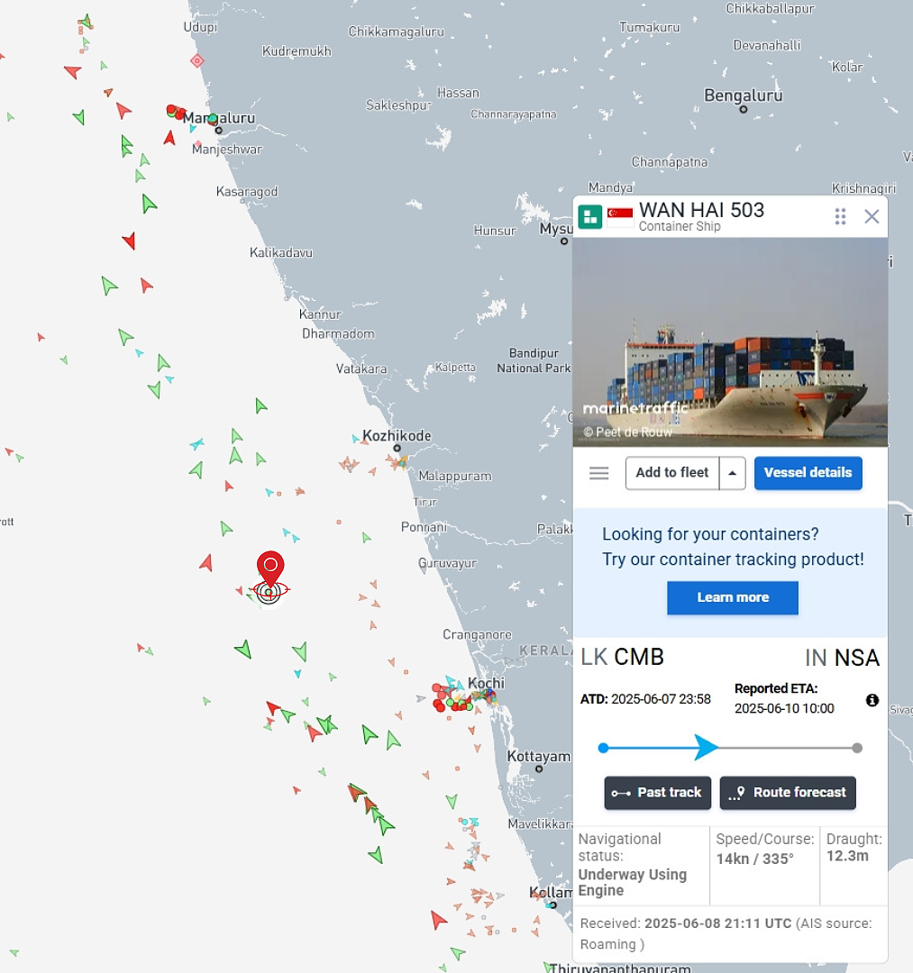Image resolution: width=913 pixels, height=973 pixels.
Task: Open the Route forecast
Action: [788, 793]
